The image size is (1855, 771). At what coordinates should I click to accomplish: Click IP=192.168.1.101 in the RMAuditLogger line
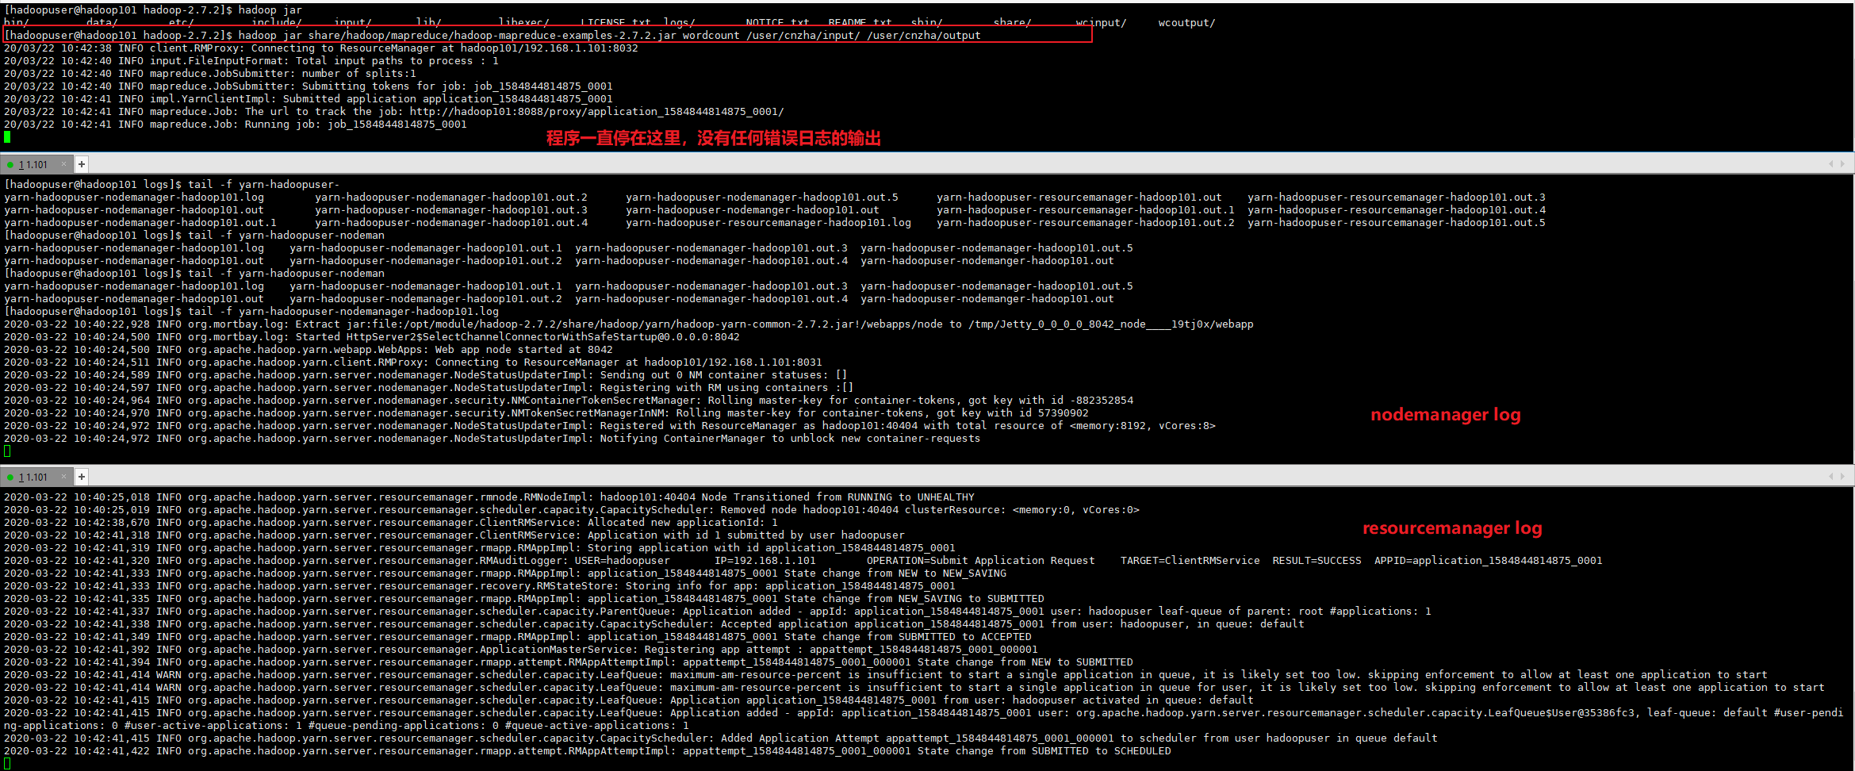click(x=765, y=561)
